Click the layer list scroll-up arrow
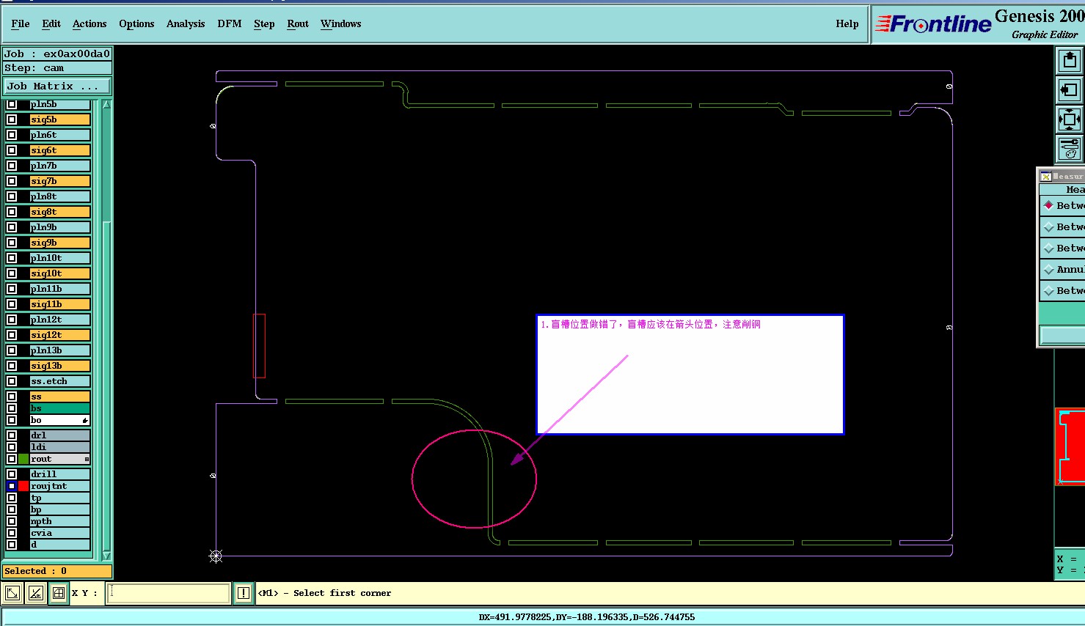The height and width of the screenshot is (626, 1085). pos(106,105)
